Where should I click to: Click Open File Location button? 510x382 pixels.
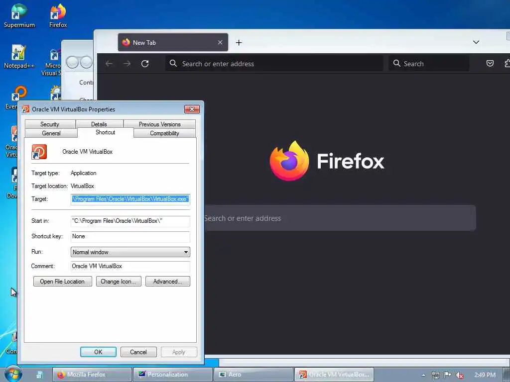click(x=62, y=282)
